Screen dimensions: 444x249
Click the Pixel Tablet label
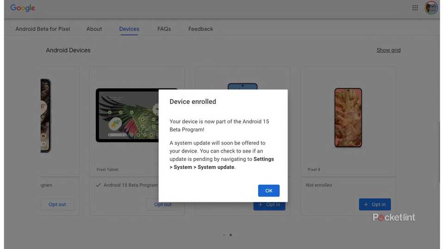click(107, 169)
